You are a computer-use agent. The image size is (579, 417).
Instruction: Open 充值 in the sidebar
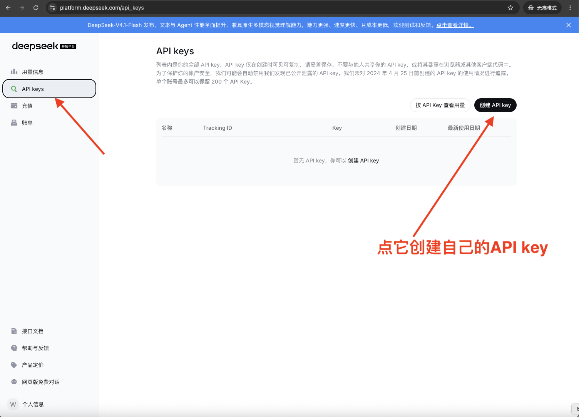[49, 106]
